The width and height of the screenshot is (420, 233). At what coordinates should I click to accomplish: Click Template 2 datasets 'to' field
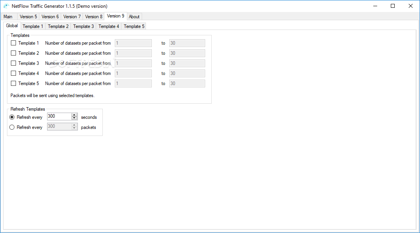pos(187,53)
